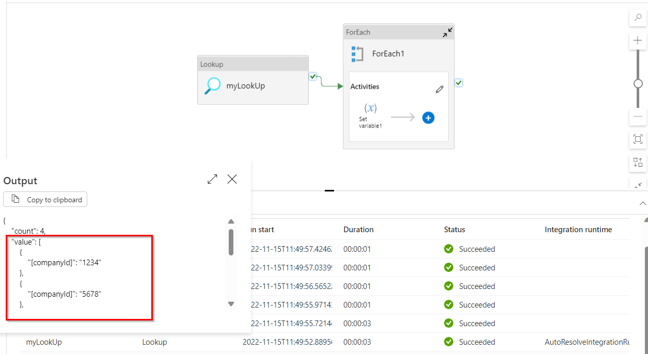This screenshot has width=648, height=354.
Task: Click the run start ending 57.0339
Action: [x=292, y=268]
